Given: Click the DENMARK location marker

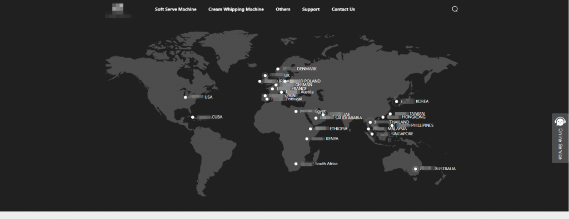Looking at the screenshot, I should (x=278, y=69).
